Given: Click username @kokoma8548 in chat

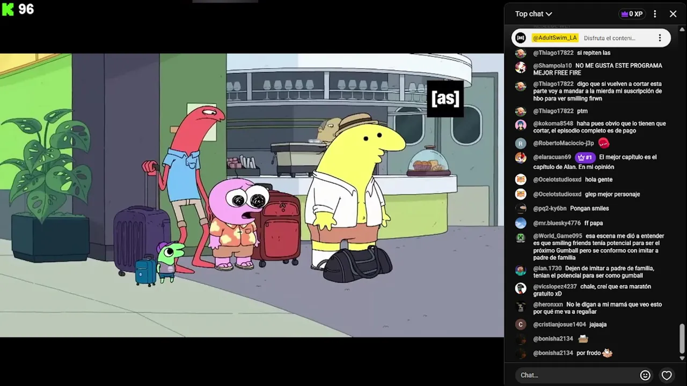Looking at the screenshot, I should [553, 124].
